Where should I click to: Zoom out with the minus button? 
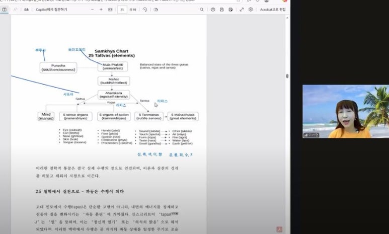91,10
